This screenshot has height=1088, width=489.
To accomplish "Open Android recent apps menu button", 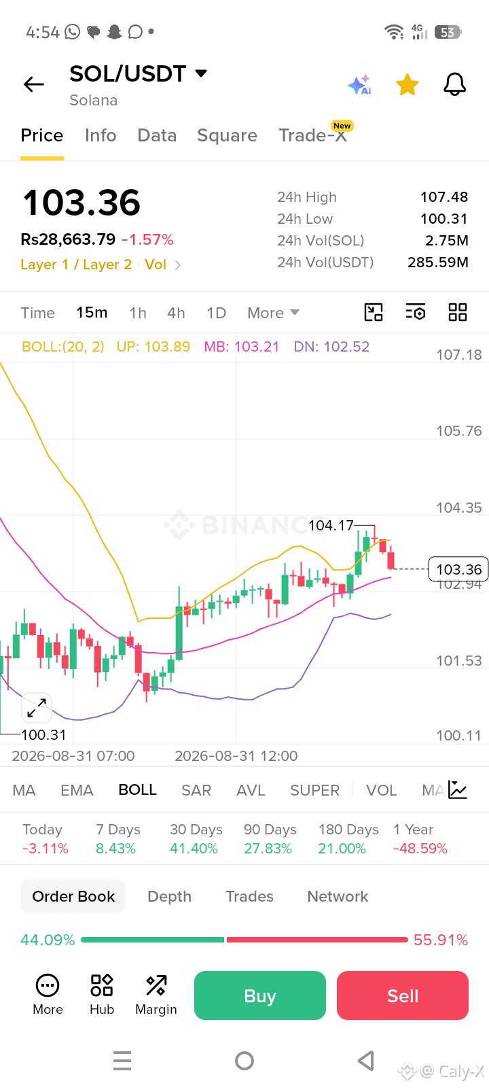I will tap(122, 1061).
